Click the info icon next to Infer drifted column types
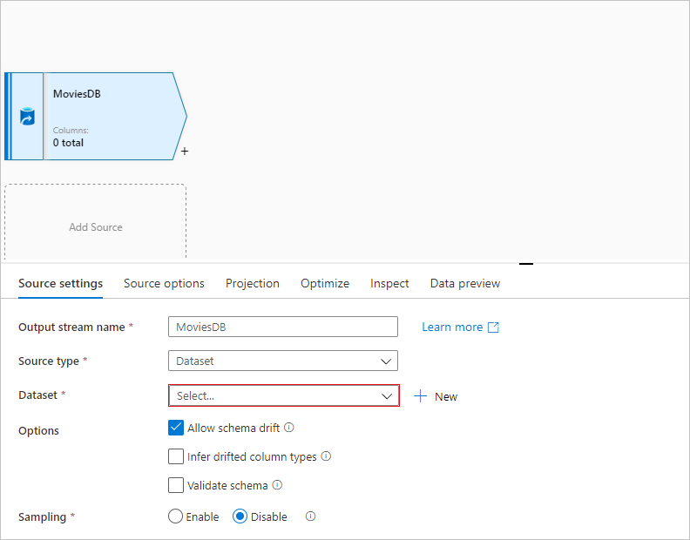Screen dimensions: 690x540 tap(326, 456)
